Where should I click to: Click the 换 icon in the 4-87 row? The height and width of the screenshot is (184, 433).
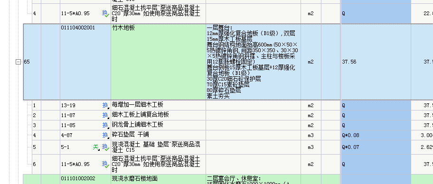point(105,135)
